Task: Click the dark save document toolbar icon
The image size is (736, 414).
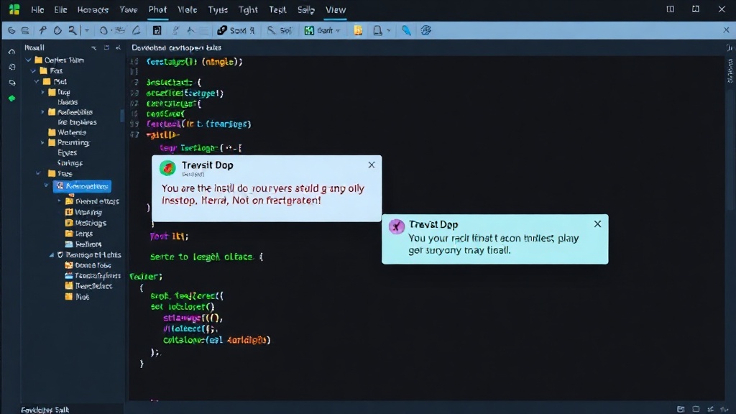Action: 157,30
